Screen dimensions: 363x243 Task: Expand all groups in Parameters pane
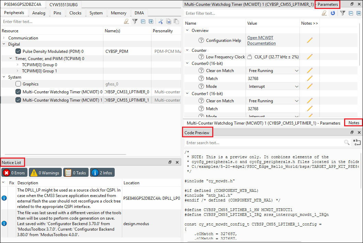click(359, 13)
